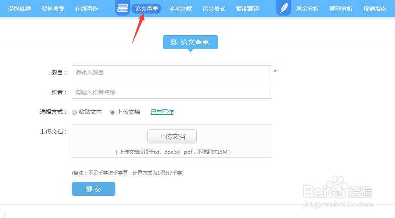This screenshot has width=395, height=218.
Task: Open 投稿指南 in the top navigation
Action: click(x=375, y=9)
